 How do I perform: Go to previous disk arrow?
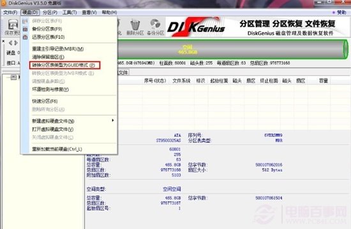[10, 43]
